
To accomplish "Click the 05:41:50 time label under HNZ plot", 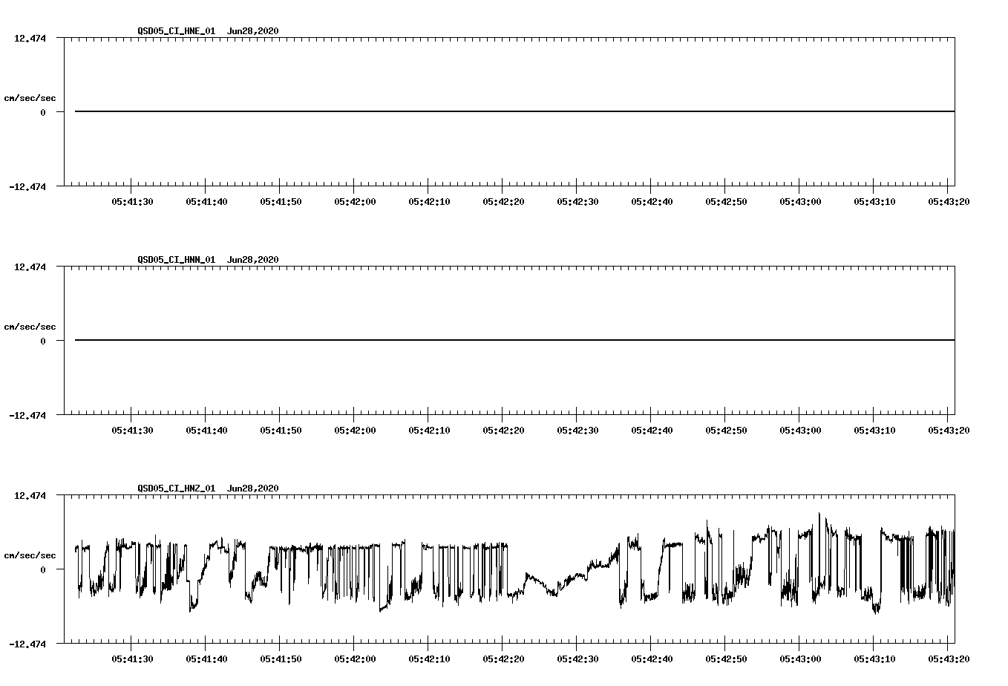I will (x=281, y=659).
